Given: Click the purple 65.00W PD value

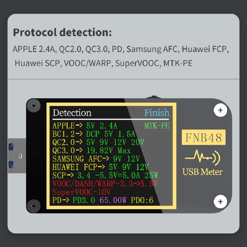Looking at the screenshot, I should [x=113, y=200].
